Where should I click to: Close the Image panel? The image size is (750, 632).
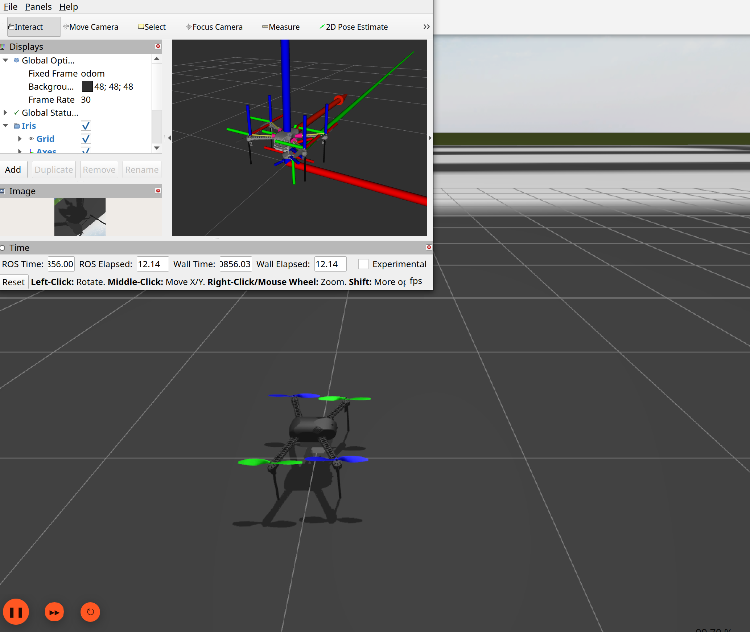click(158, 191)
